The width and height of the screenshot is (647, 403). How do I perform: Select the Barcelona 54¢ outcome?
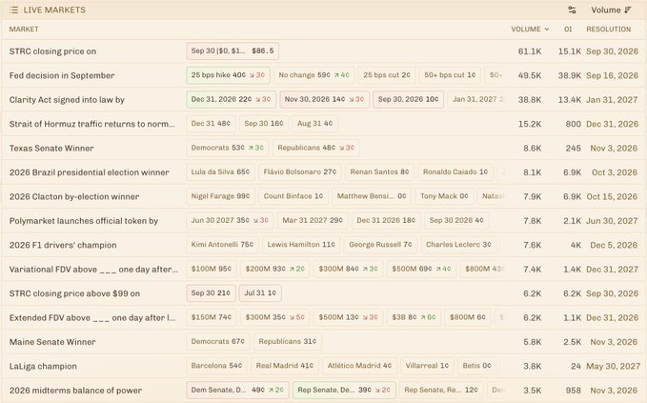click(216, 366)
